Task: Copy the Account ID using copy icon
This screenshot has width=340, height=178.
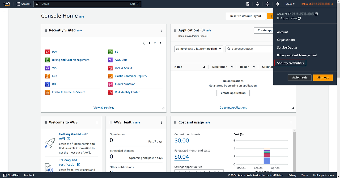Action: tap(316, 14)
